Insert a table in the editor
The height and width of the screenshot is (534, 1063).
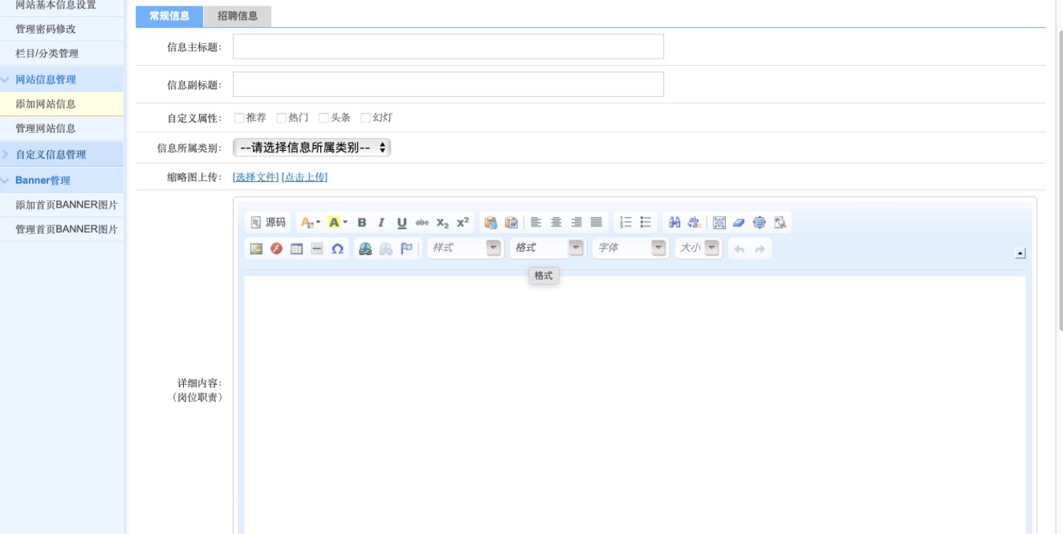296,249
